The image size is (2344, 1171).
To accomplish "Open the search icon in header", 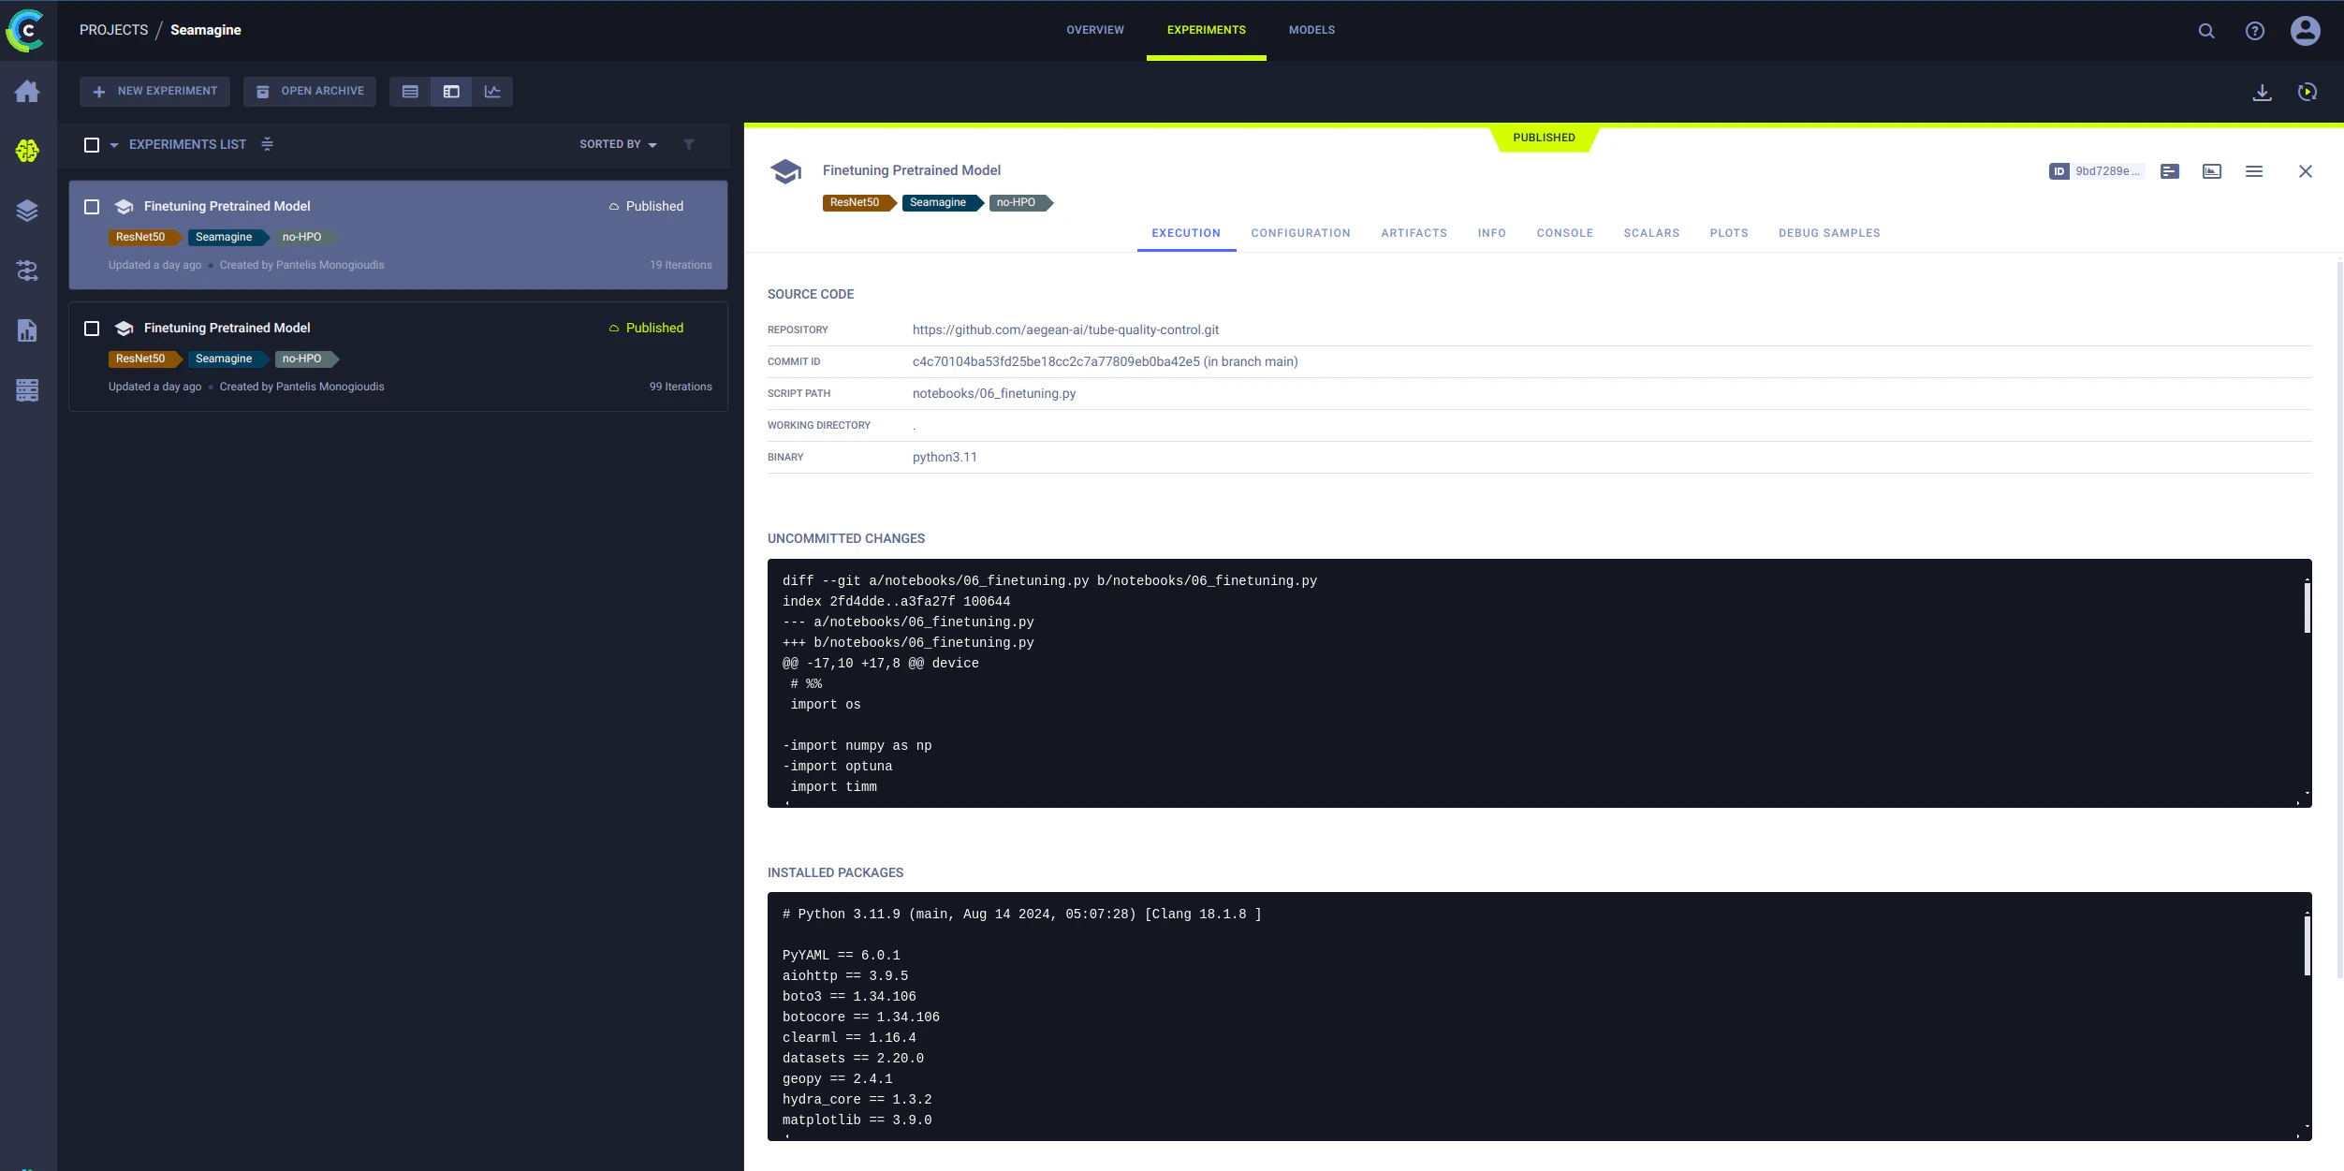I will click(2205, 30).
